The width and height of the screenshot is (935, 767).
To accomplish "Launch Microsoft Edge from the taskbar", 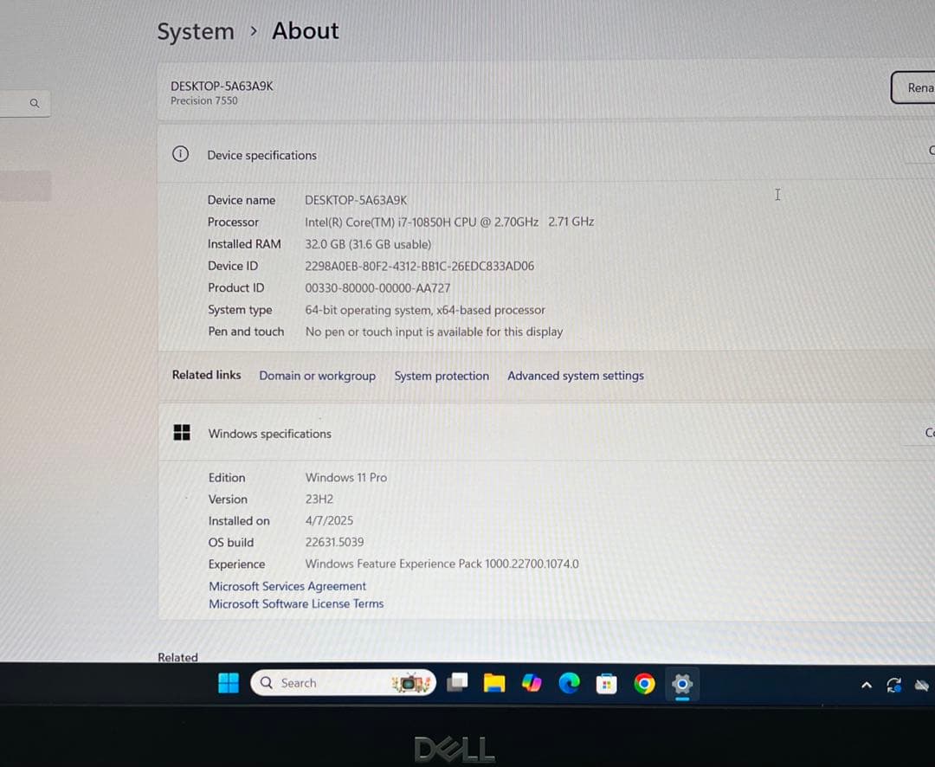I will point(569,683).
